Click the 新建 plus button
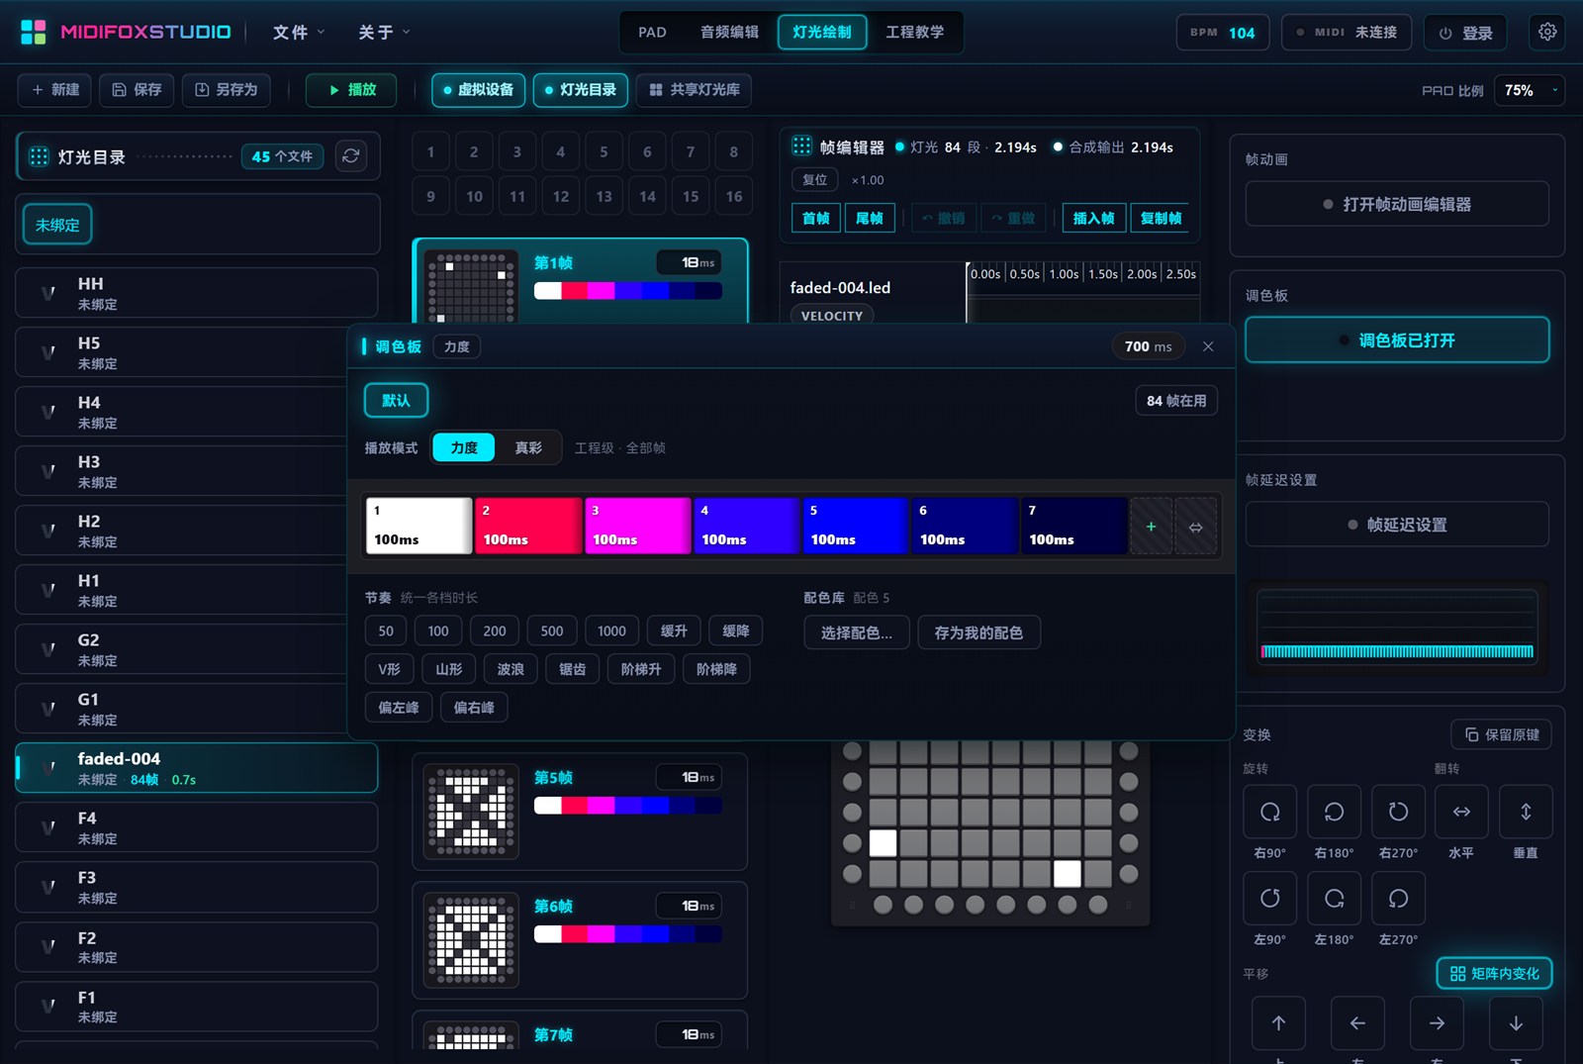The width and height of the screenshot is (1583, 1064). pos(54,90)
